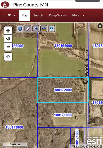Screen dimensions: 103x148
Task: Click parcel label 180171000
Action: pos(63,115)
